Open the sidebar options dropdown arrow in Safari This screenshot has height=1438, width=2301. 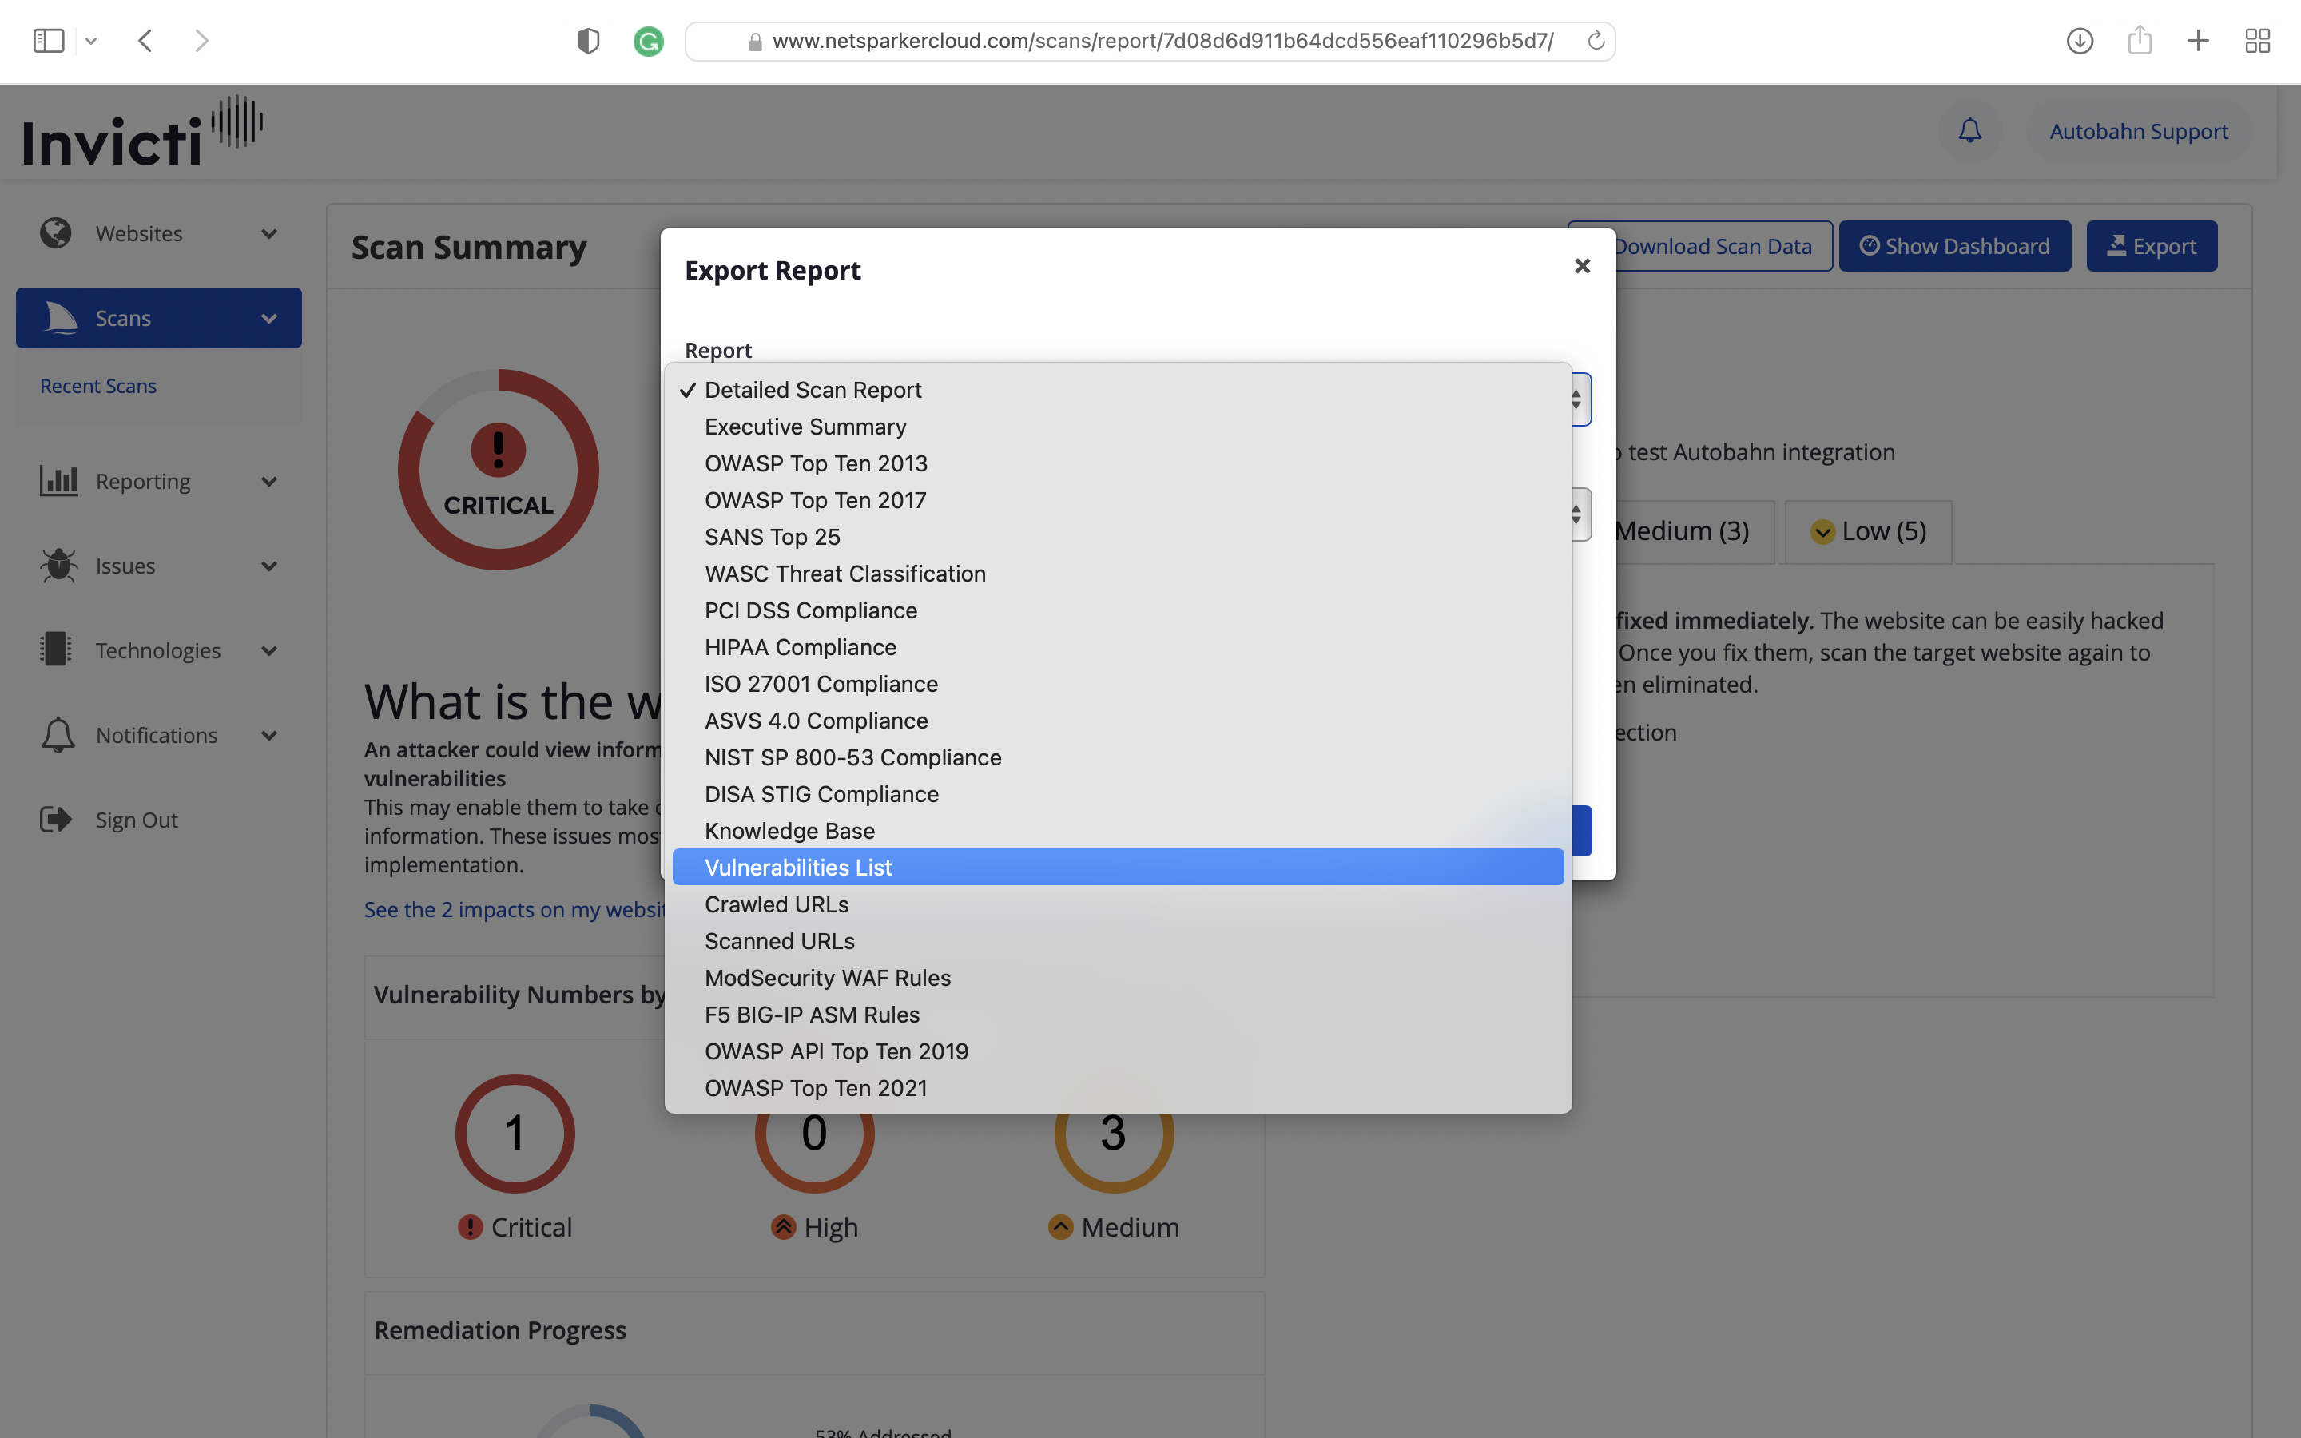click(x=91, y=41)
